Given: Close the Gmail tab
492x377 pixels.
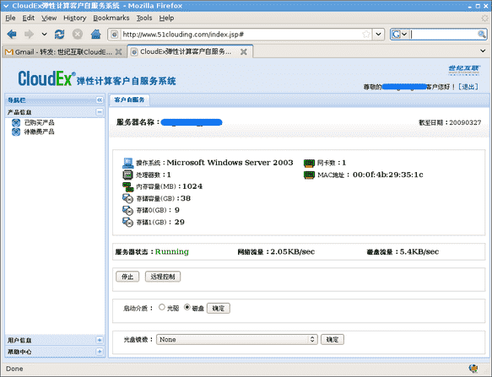Looking at the screenshot, I should (119, 51).
